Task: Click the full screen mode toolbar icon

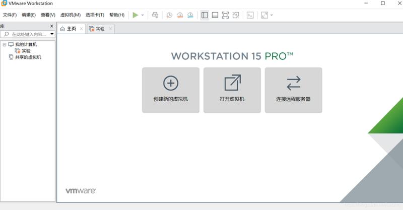Action: pyautogui.click(x=225, y=15)
